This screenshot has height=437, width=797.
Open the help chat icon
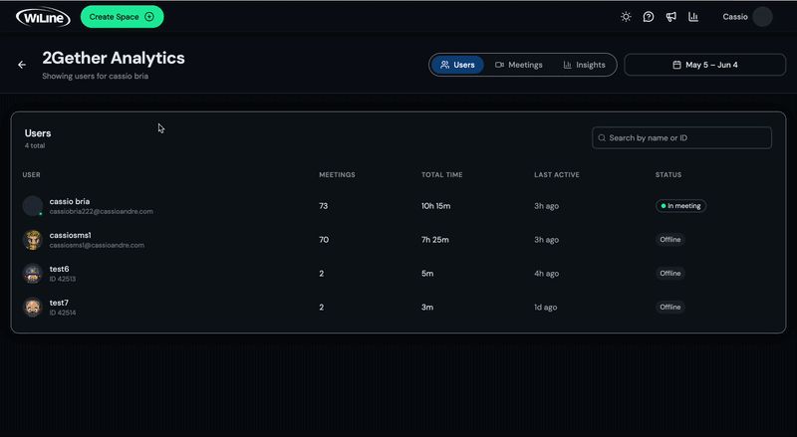point(649,17)
